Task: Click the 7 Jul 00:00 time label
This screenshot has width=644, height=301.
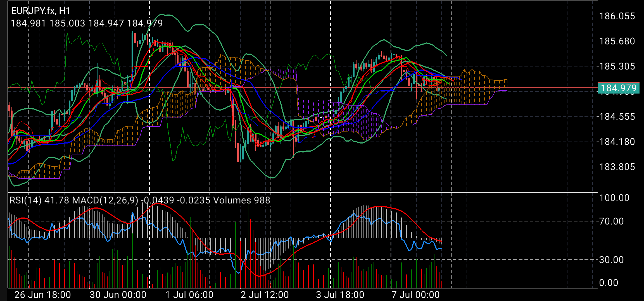Action: (x=415, y=295)
